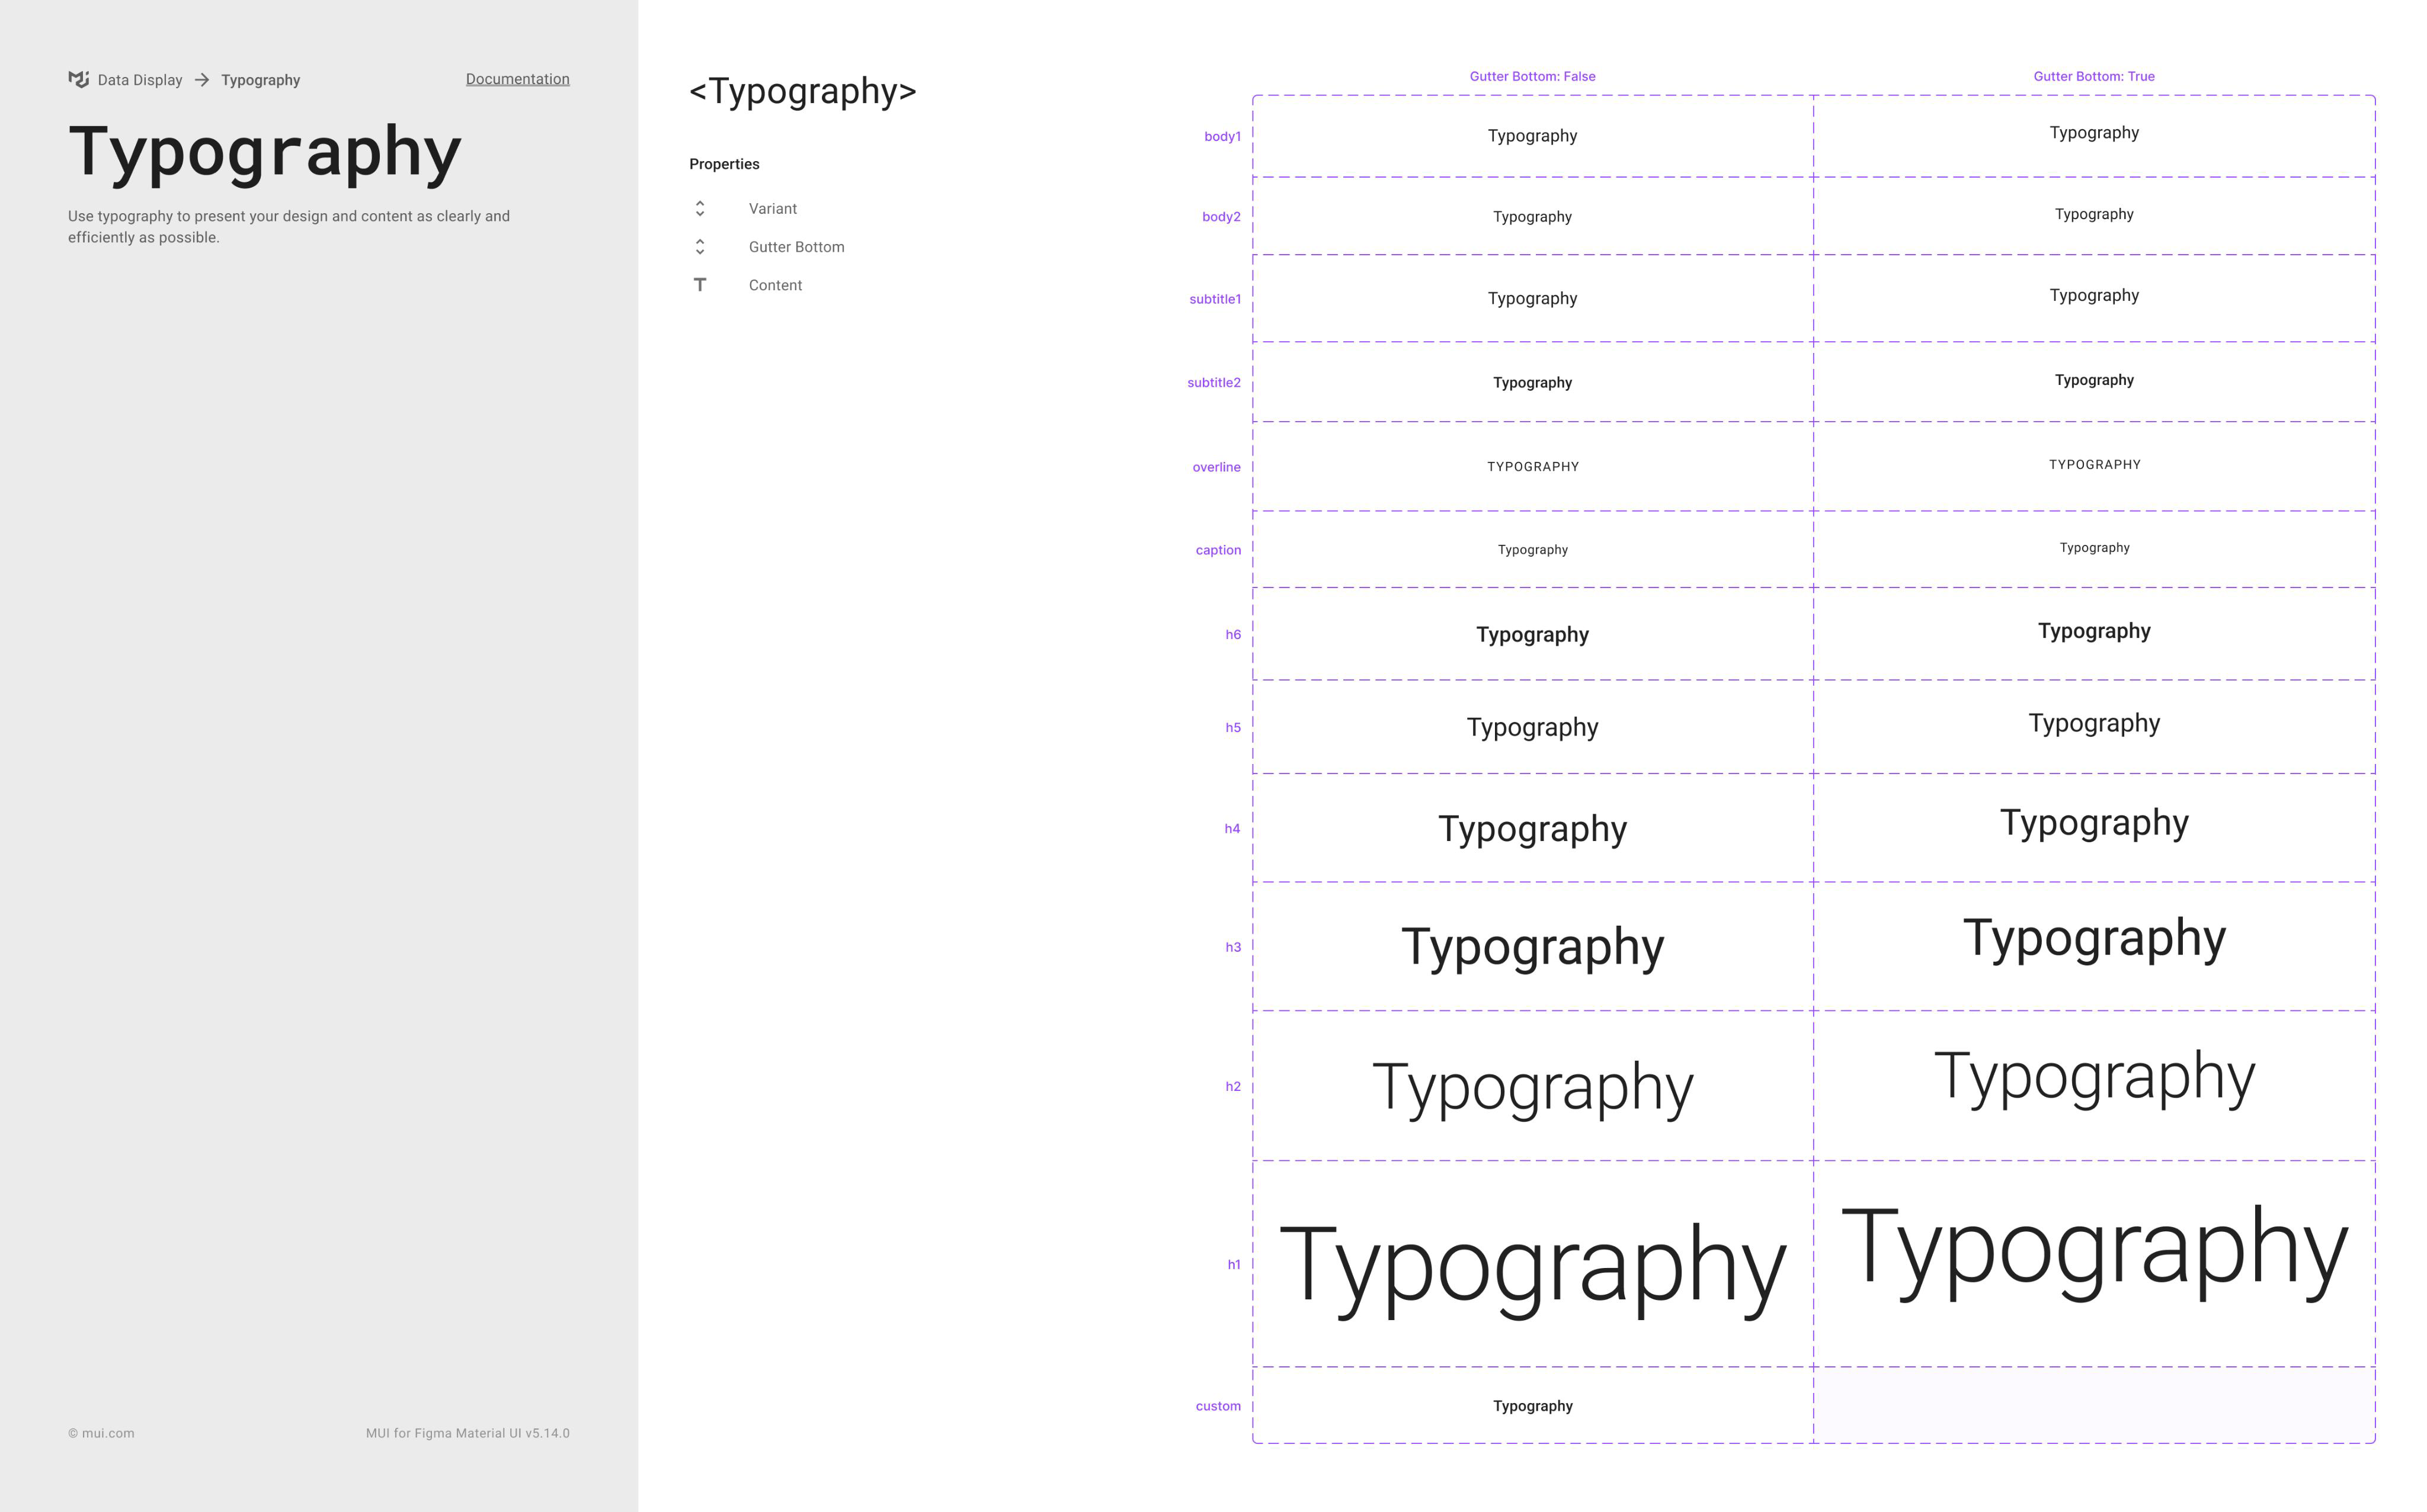Click the MUI for Figma version text
The image size is (2427, 1512).
click(467, 1433)
